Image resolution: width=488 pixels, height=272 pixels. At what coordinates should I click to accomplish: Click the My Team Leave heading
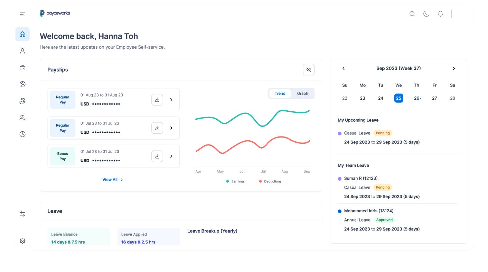pos(353,165)
